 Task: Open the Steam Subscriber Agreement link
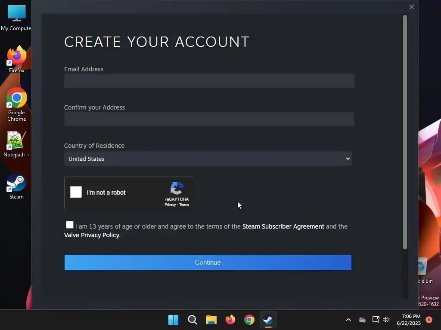[x=283, y=226]
